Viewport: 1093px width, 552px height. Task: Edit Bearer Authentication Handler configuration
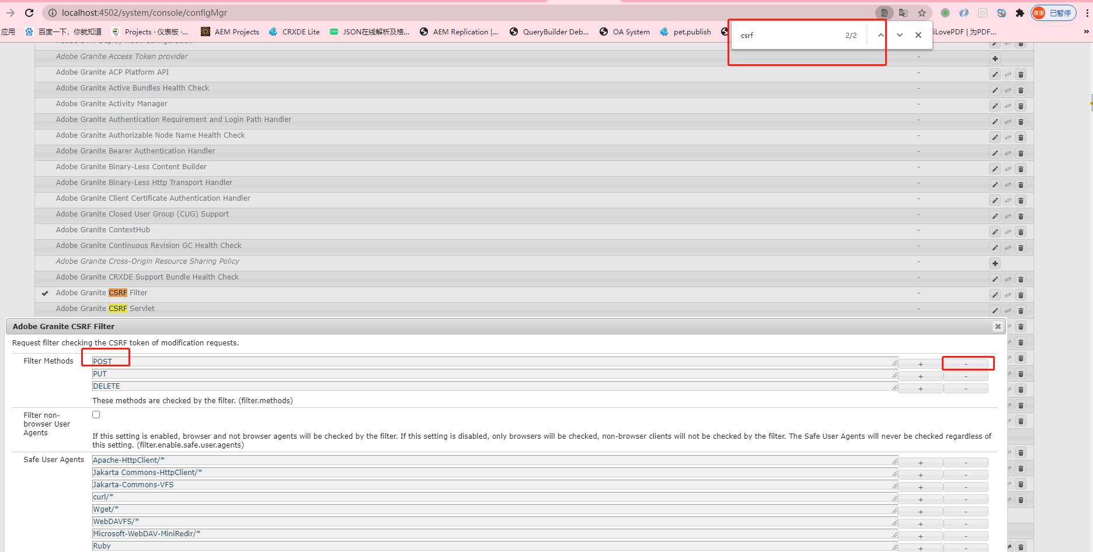[995, 153]
